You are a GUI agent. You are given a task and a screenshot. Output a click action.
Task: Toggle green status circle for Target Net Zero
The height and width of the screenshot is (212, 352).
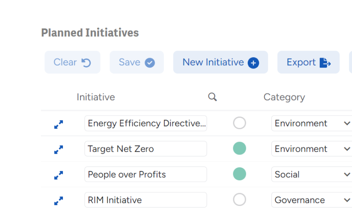tap(239, 148)
